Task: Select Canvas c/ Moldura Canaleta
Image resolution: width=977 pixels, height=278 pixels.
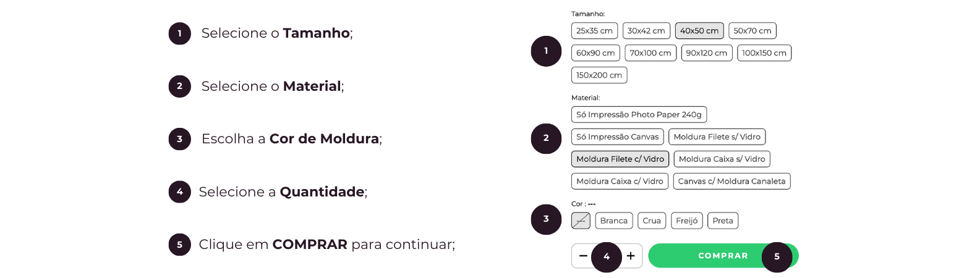Action: pos(732,182)
